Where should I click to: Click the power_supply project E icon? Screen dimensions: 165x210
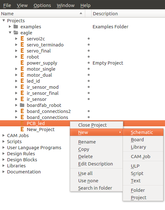coord(22,63)
